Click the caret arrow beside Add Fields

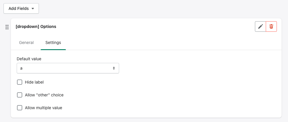[33, 9]
